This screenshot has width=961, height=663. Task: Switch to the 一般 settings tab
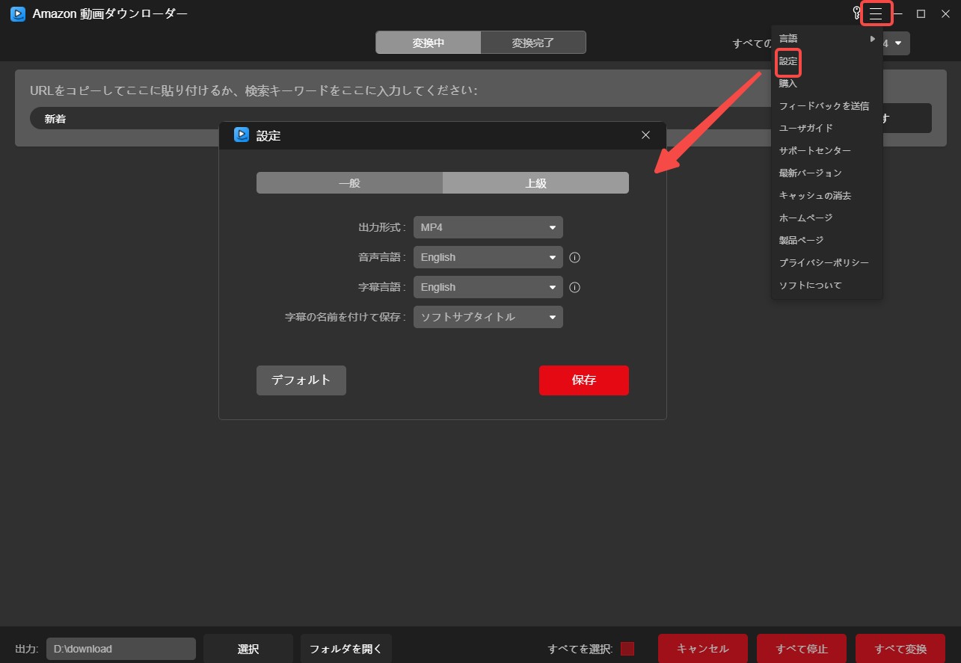point(349,183)
